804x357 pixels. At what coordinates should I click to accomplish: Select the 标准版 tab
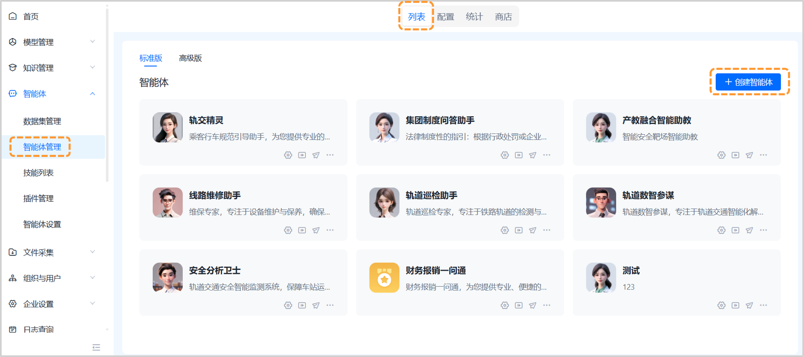(151, 58)
